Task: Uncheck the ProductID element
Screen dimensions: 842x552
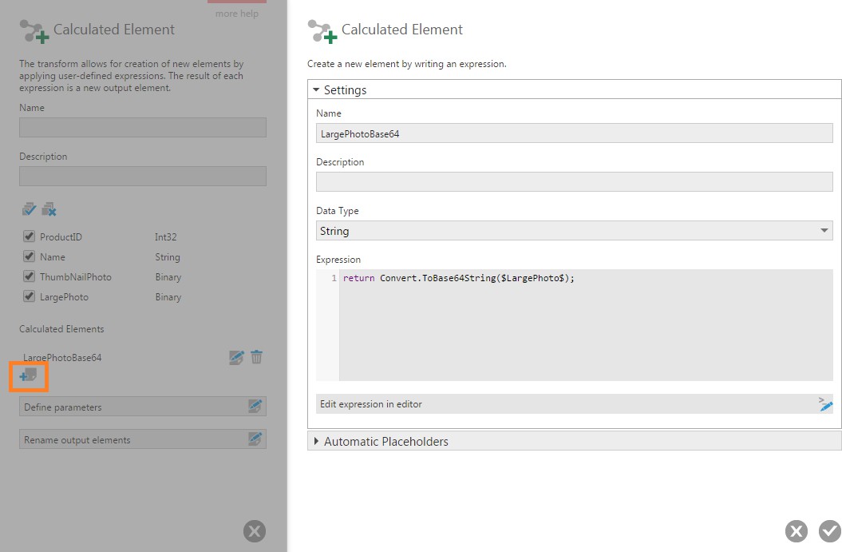Action: coord(29,236)
